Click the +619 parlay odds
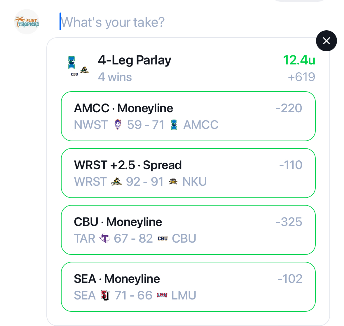The image size is (344, 326). click(x=301, y=77)
